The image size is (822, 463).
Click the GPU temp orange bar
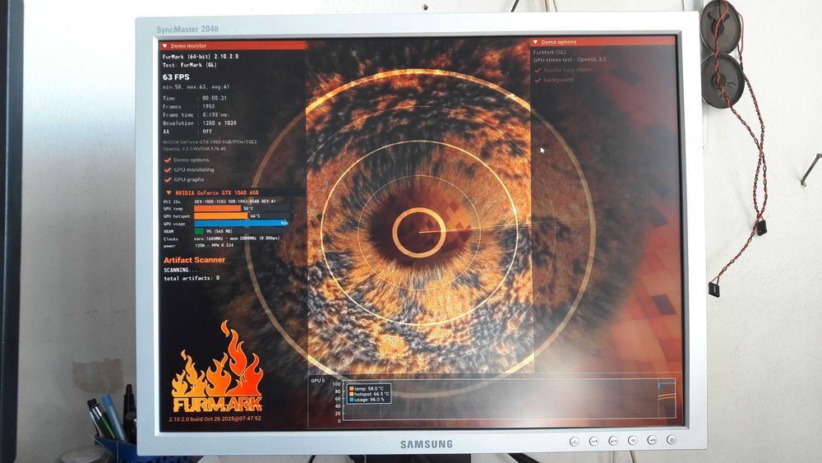tap(218, 209)
